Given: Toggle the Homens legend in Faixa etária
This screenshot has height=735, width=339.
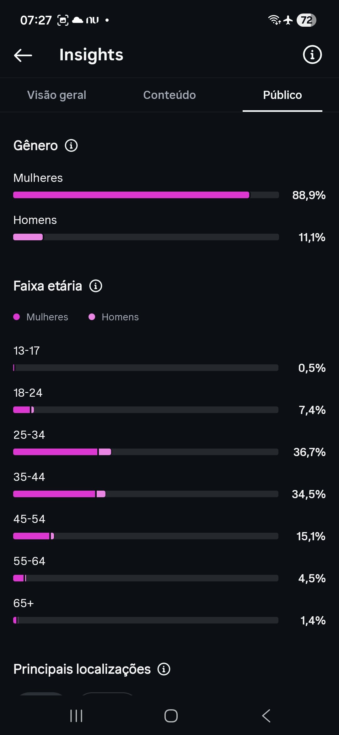Looking at the screenshot, I should tap(114, 317).
